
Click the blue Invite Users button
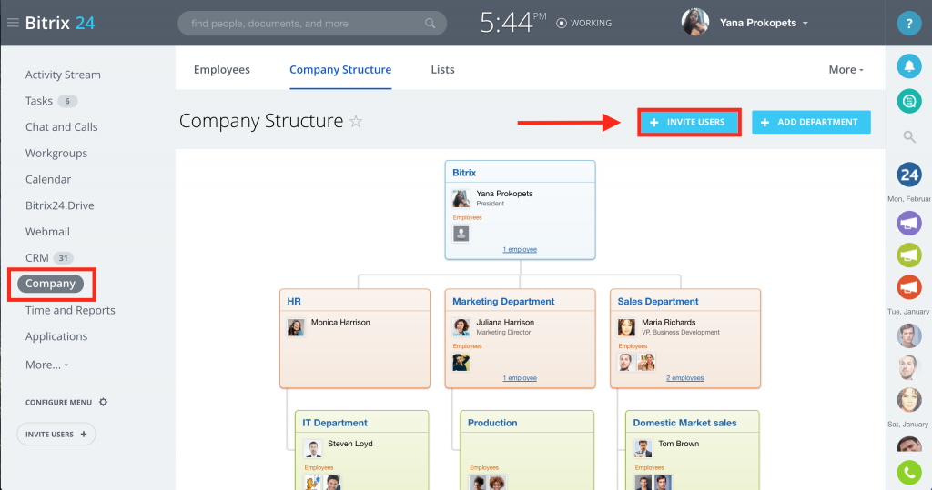point(689,123)
